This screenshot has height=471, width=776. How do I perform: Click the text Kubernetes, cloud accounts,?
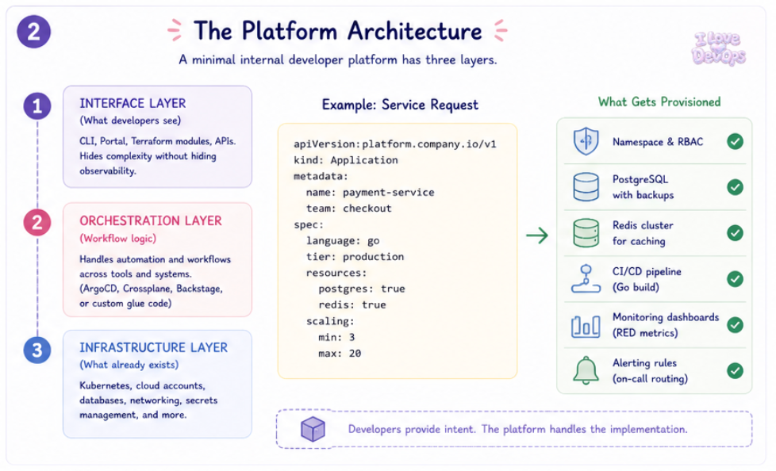[x=142, y=385]
